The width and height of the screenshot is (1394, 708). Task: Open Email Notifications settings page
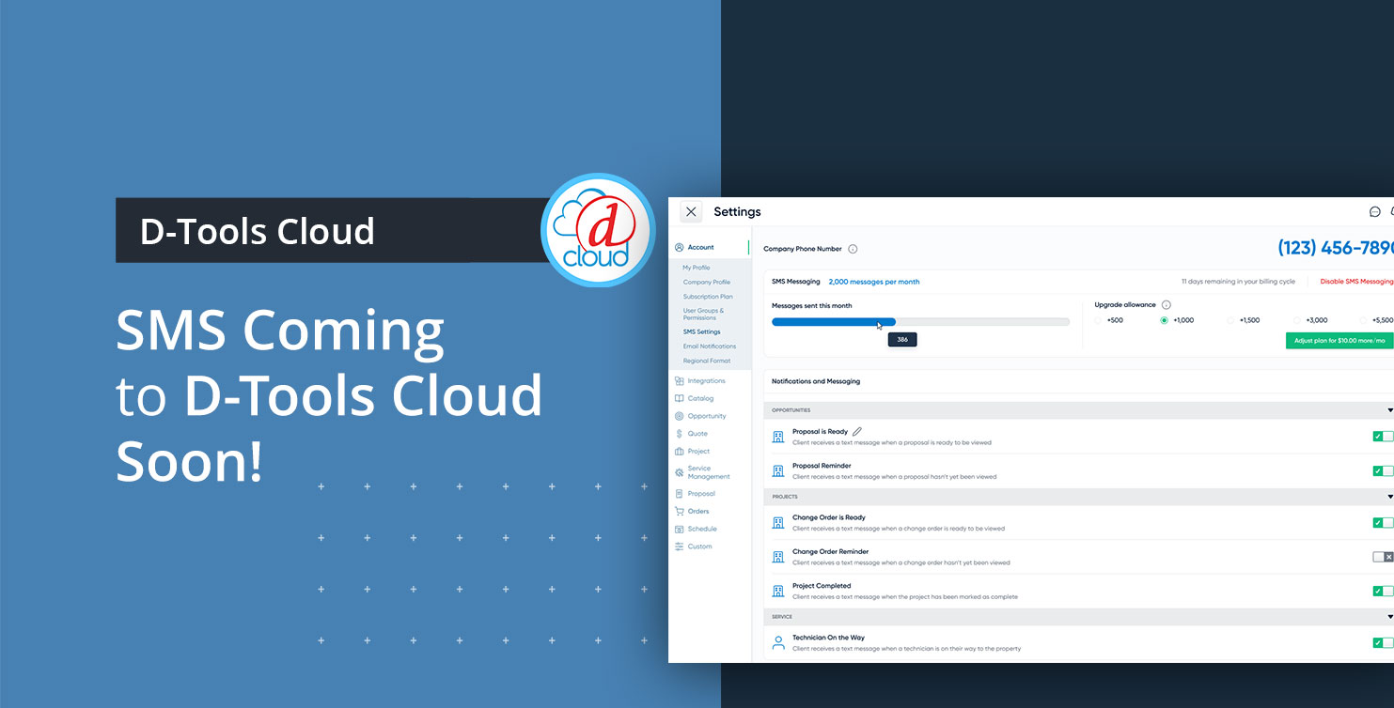point(710,346)
